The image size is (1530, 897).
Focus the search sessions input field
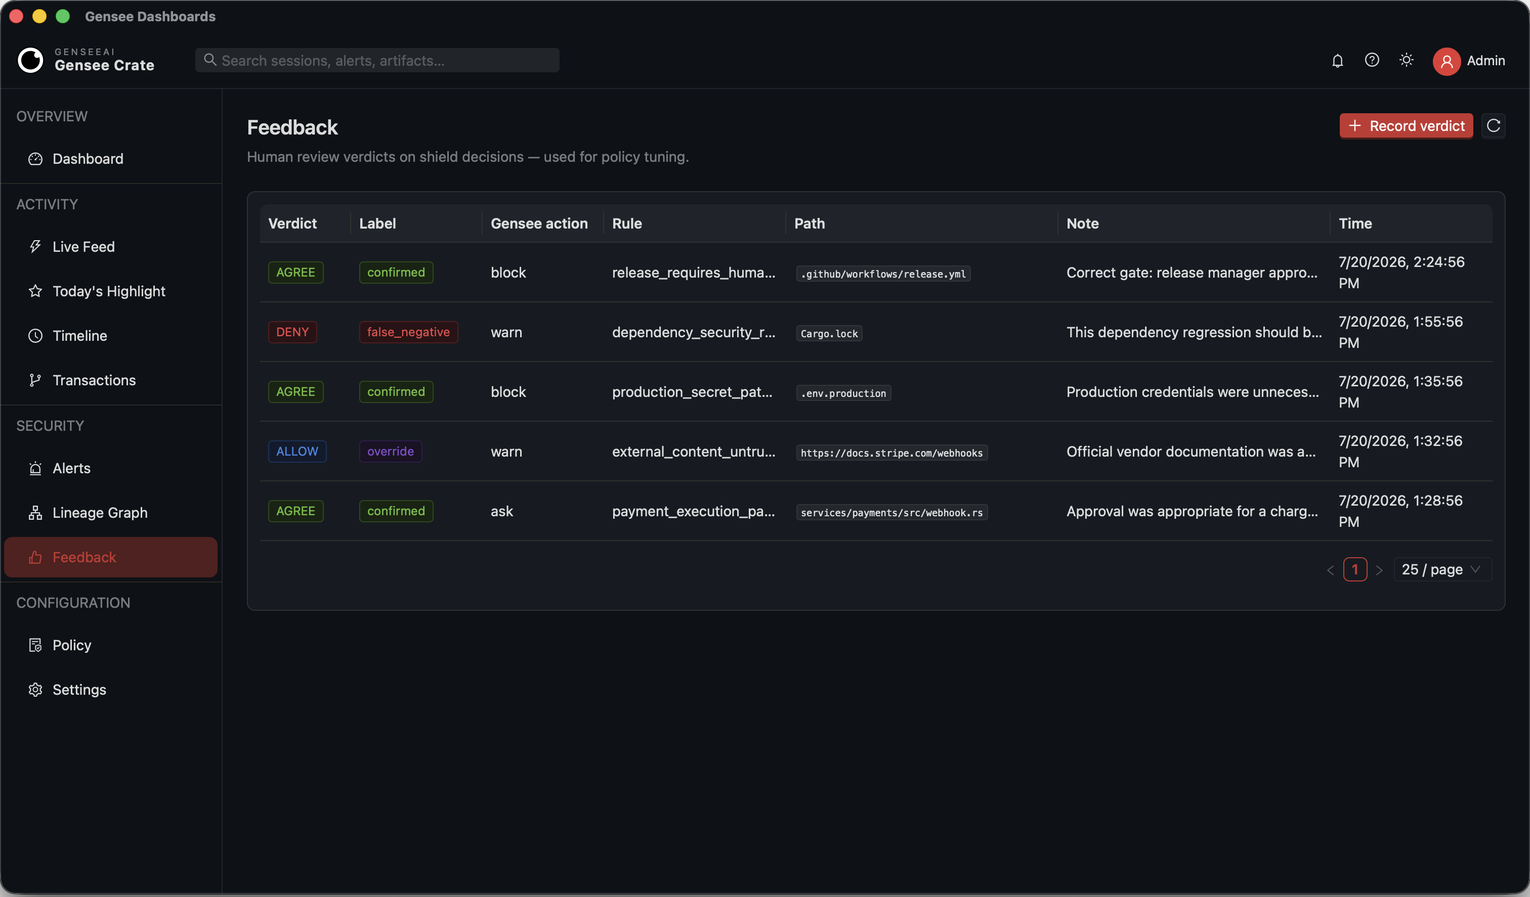point(377,60)
